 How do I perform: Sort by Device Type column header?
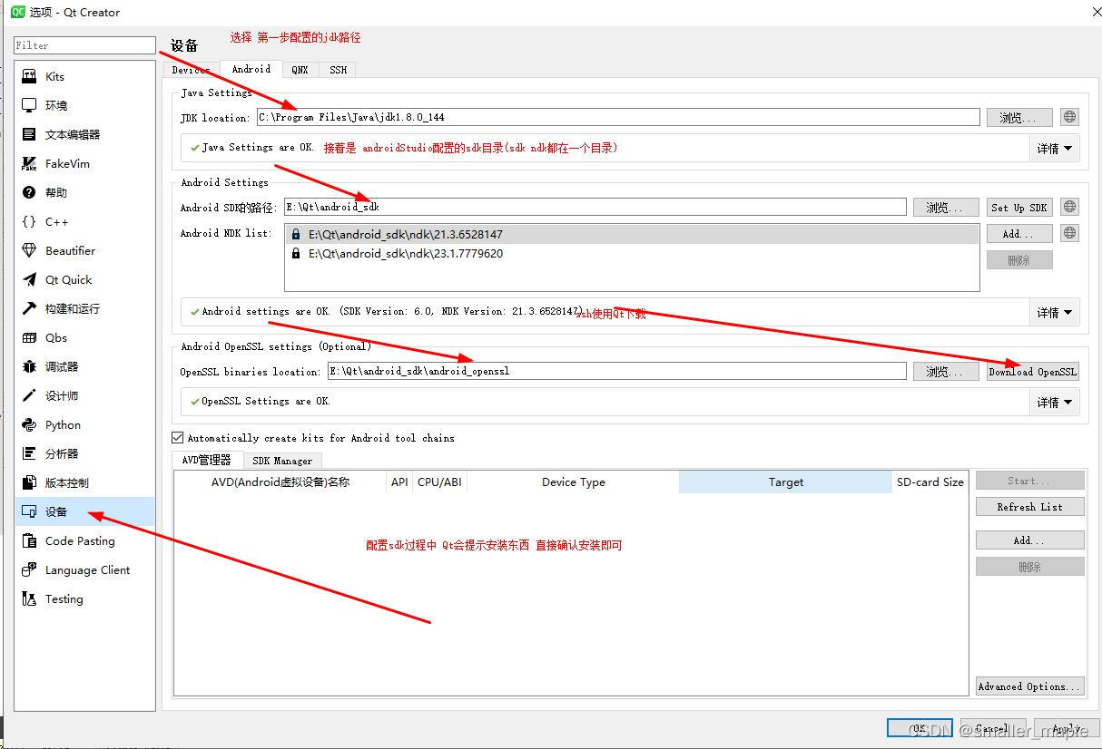(573, 481)
